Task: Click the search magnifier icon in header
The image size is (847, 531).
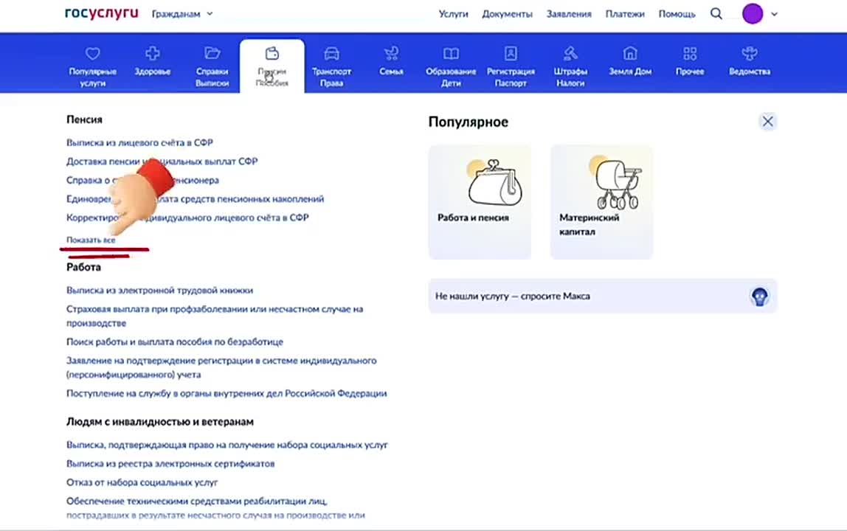Action: (x=716, y=14)
